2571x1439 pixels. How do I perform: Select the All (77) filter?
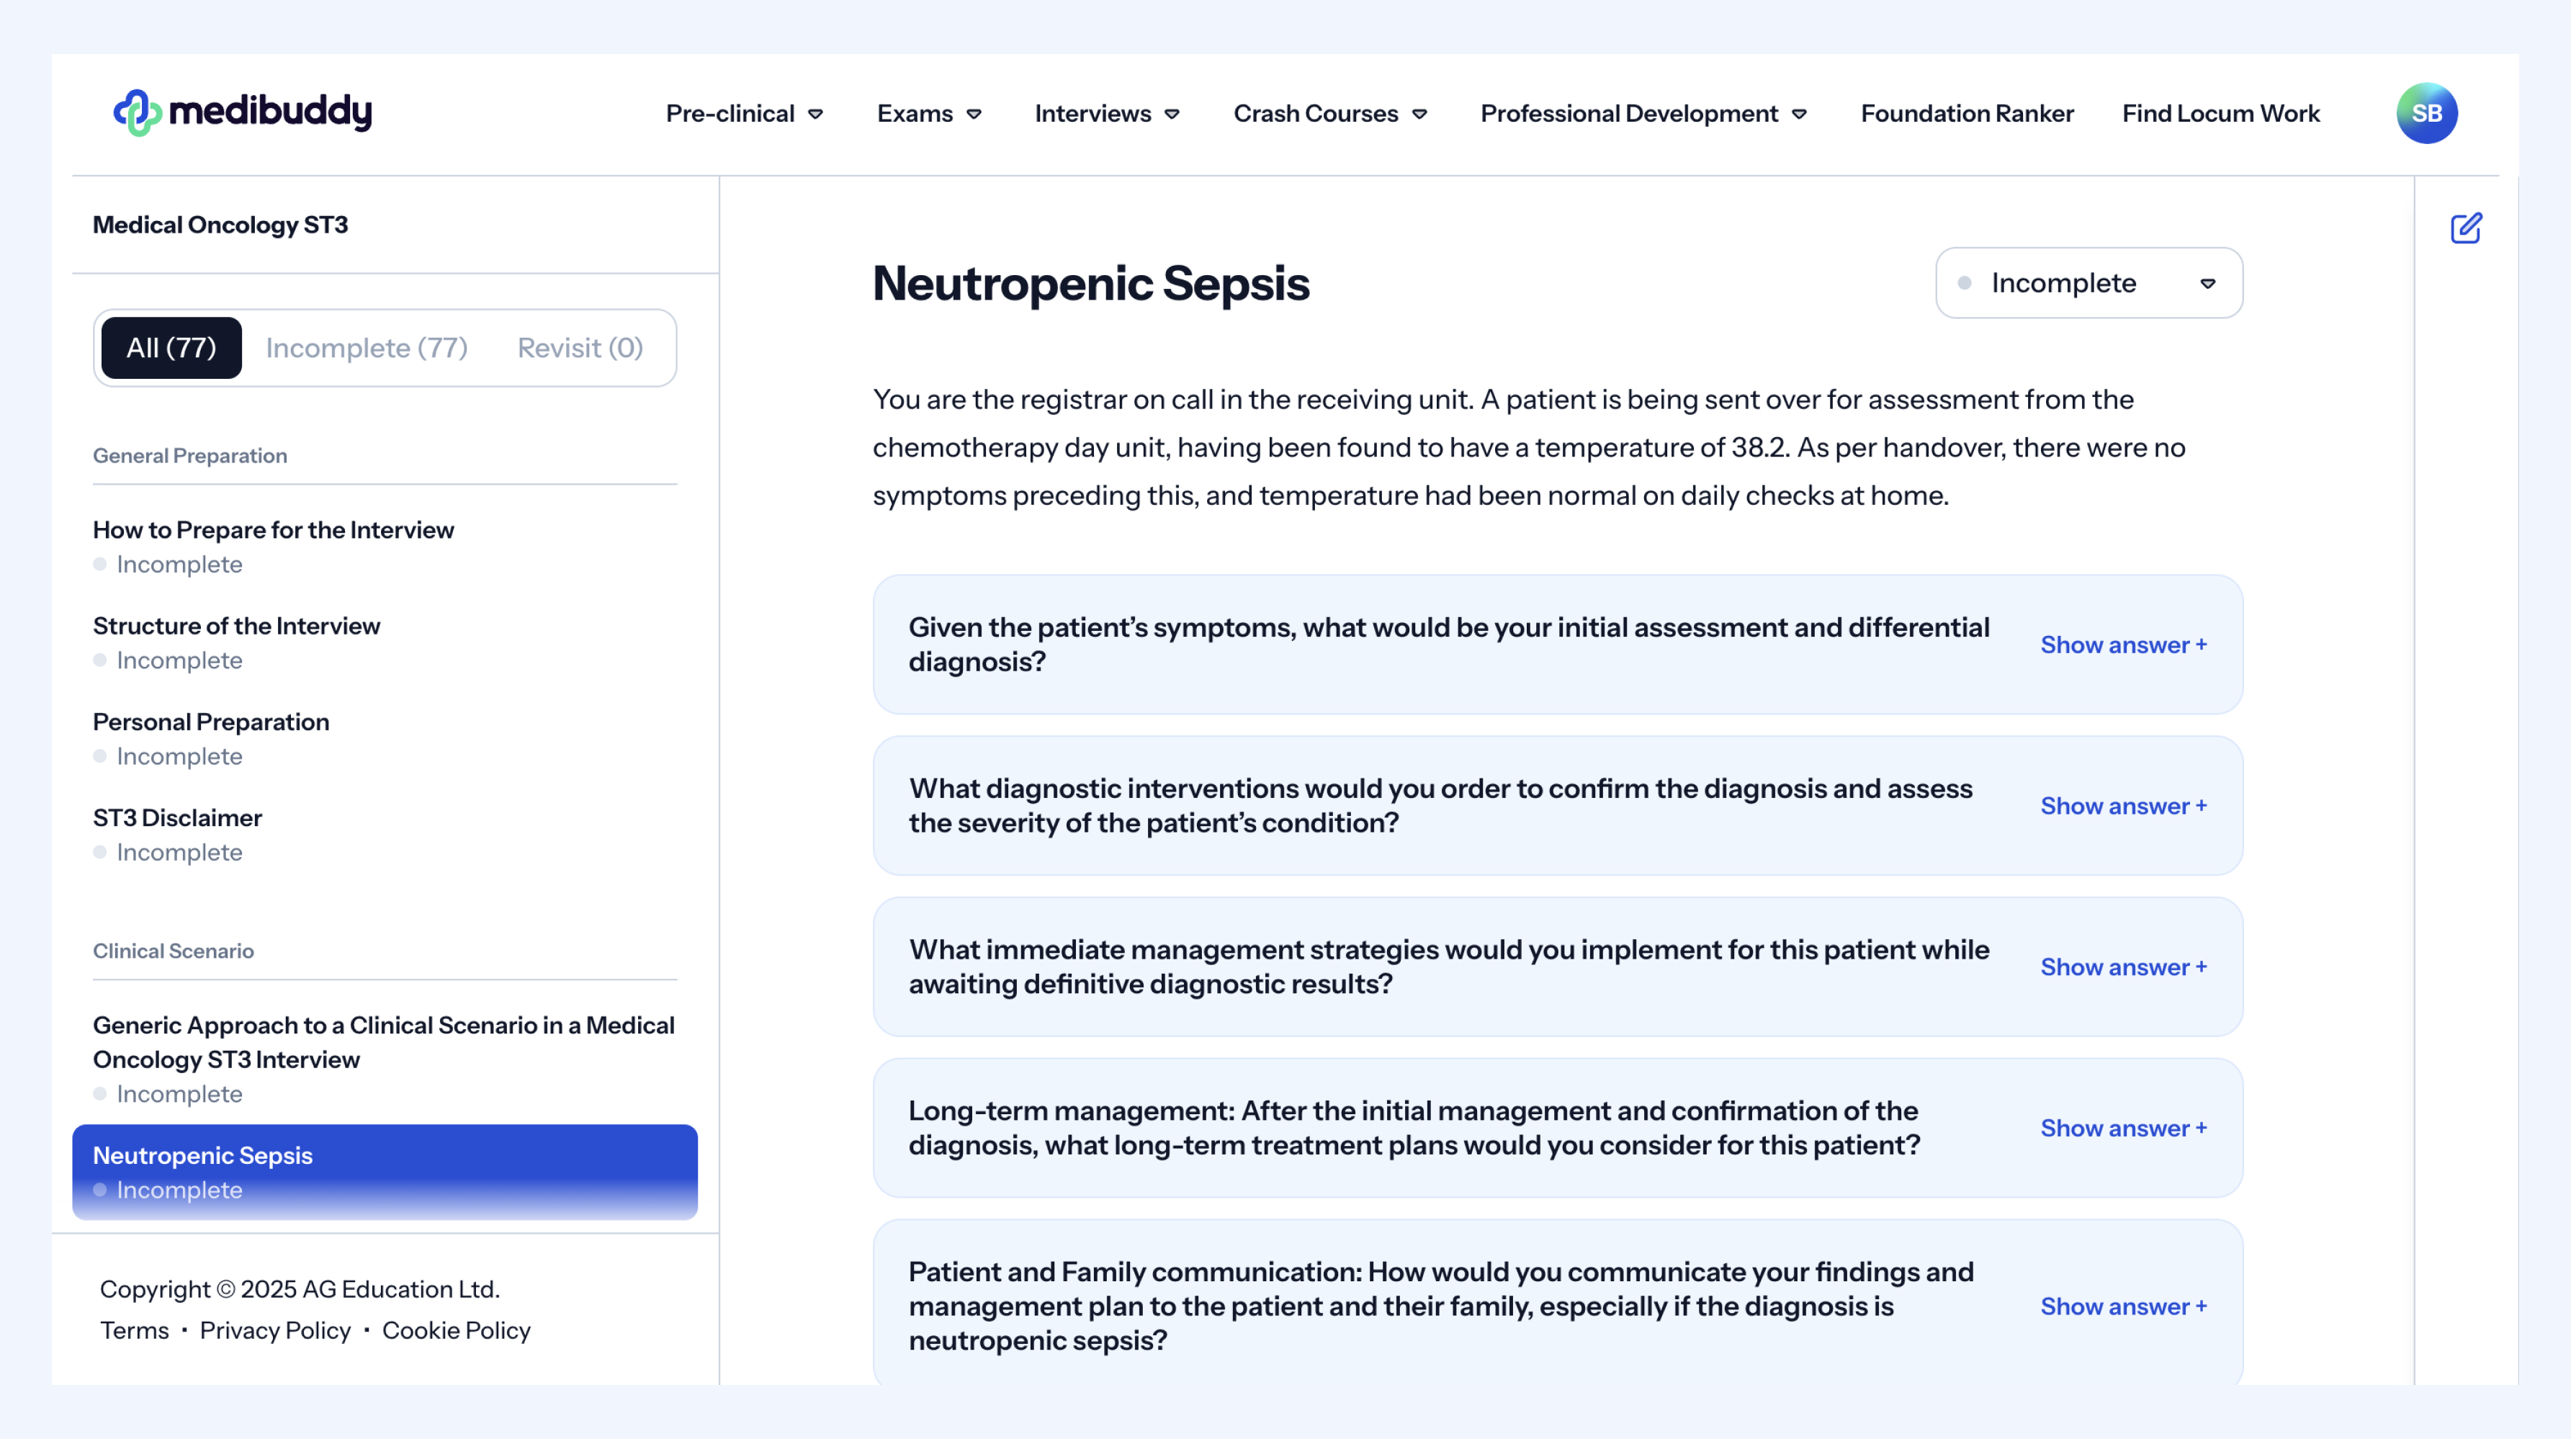(x=171, y=347)
